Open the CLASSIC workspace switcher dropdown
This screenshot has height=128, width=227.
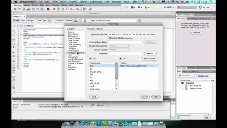[x=169, y=7]
